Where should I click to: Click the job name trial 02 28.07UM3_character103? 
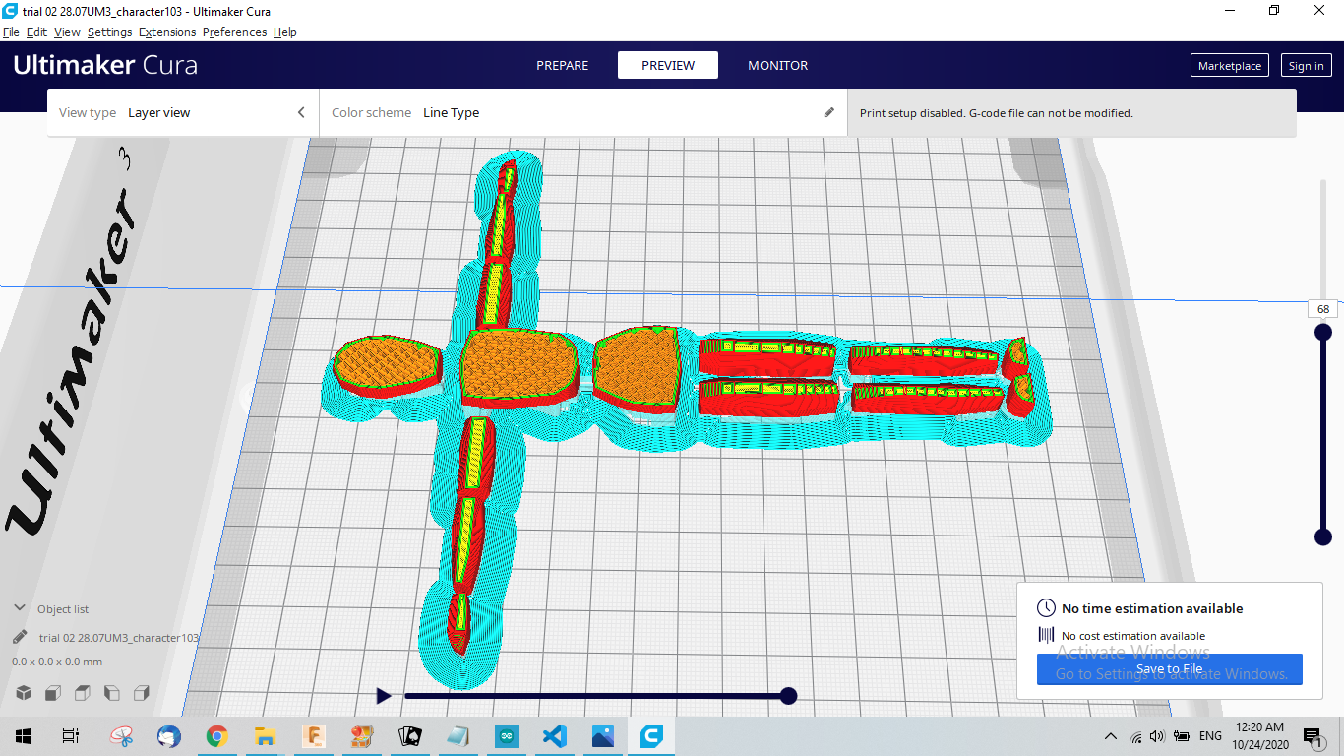click(119, 638)
